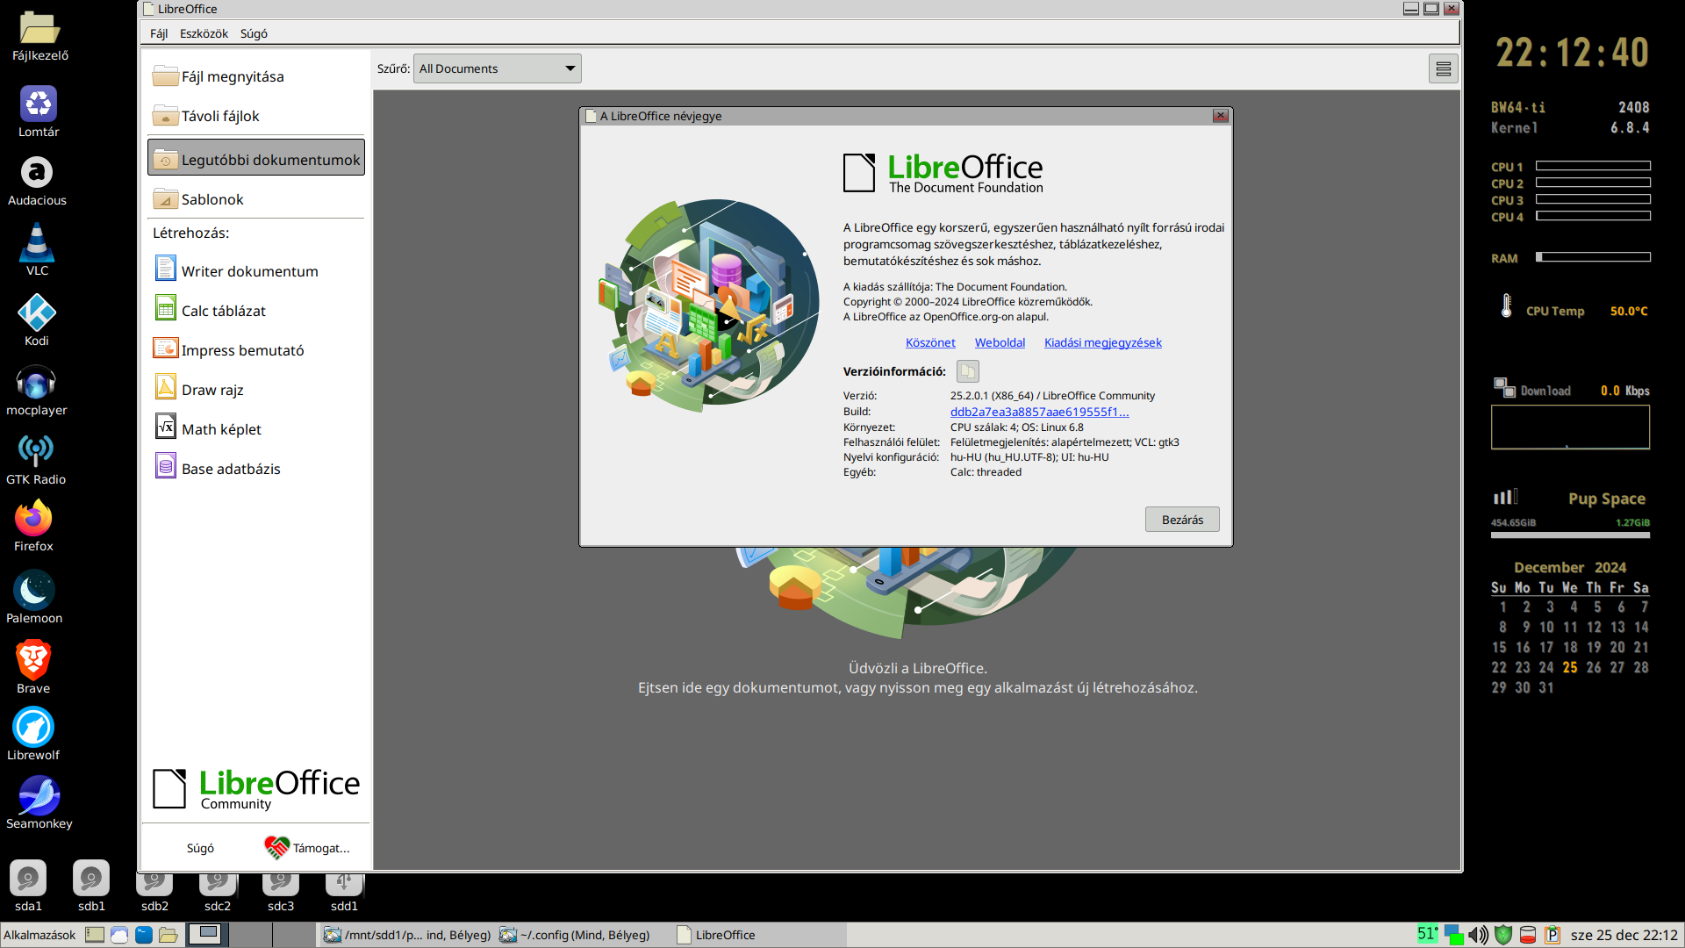Switch to the second virtual desktop in pager
The width and height of the screenshot is (1685, 948).
tap(251, 934)
